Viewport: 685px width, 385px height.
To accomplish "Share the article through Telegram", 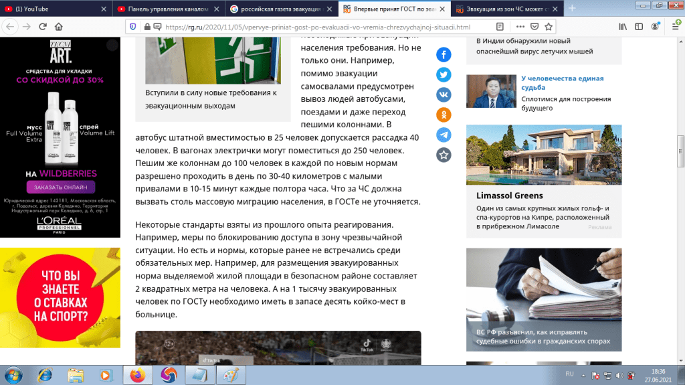I will tap(444, 135).
